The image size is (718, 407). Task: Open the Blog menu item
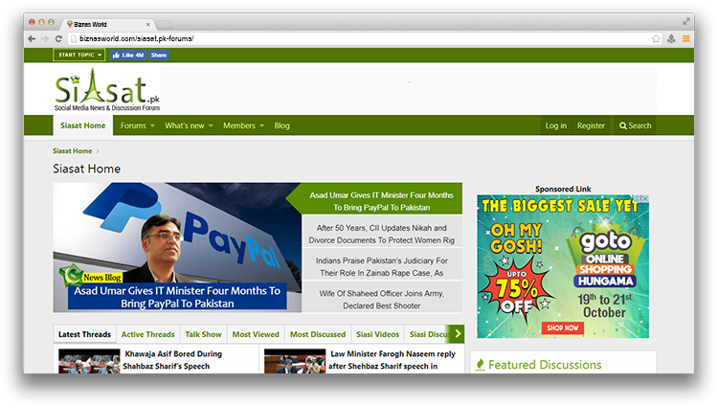click(281, 125)
